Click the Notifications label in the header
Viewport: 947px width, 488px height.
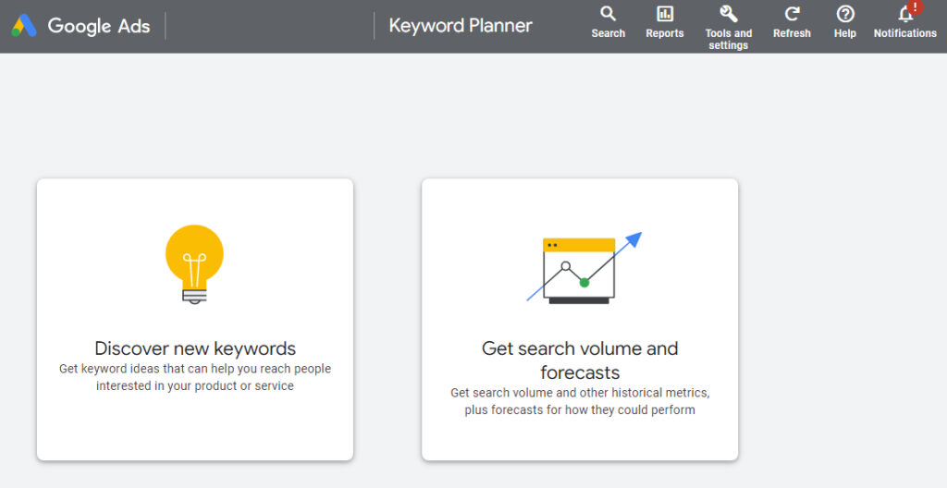pos(904,33)
